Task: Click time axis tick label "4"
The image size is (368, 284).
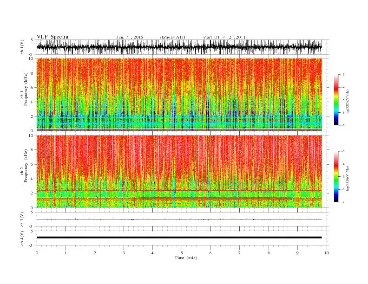Action: pyautogui.click(x=153, y=253)
